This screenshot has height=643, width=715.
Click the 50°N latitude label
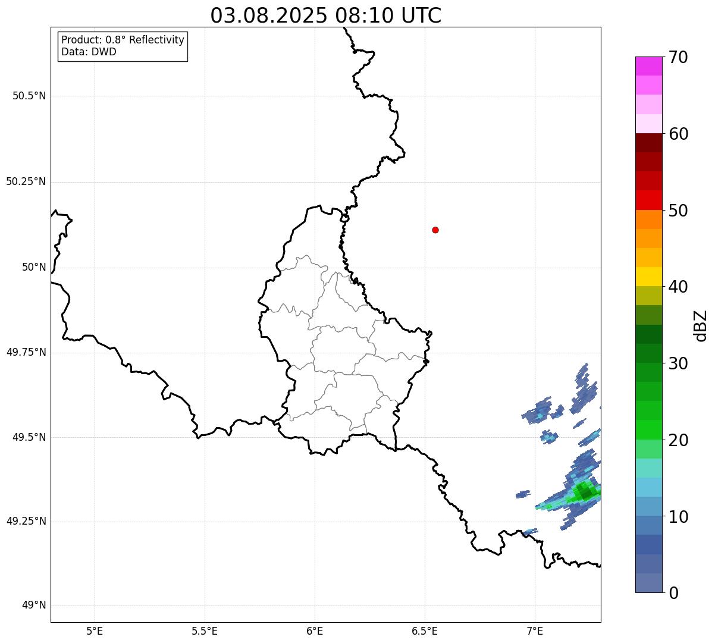[34, 267]
